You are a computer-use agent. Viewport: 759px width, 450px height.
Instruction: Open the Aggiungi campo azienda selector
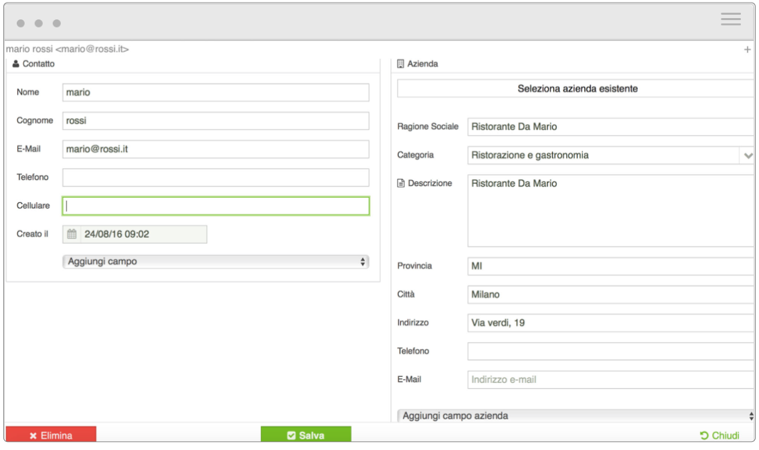(576, 415)
